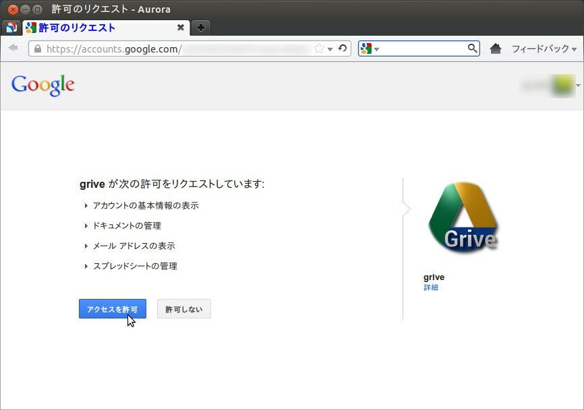584x410 pixels.
Task: Click the back navigation arrow
Action: pos(13,48)
